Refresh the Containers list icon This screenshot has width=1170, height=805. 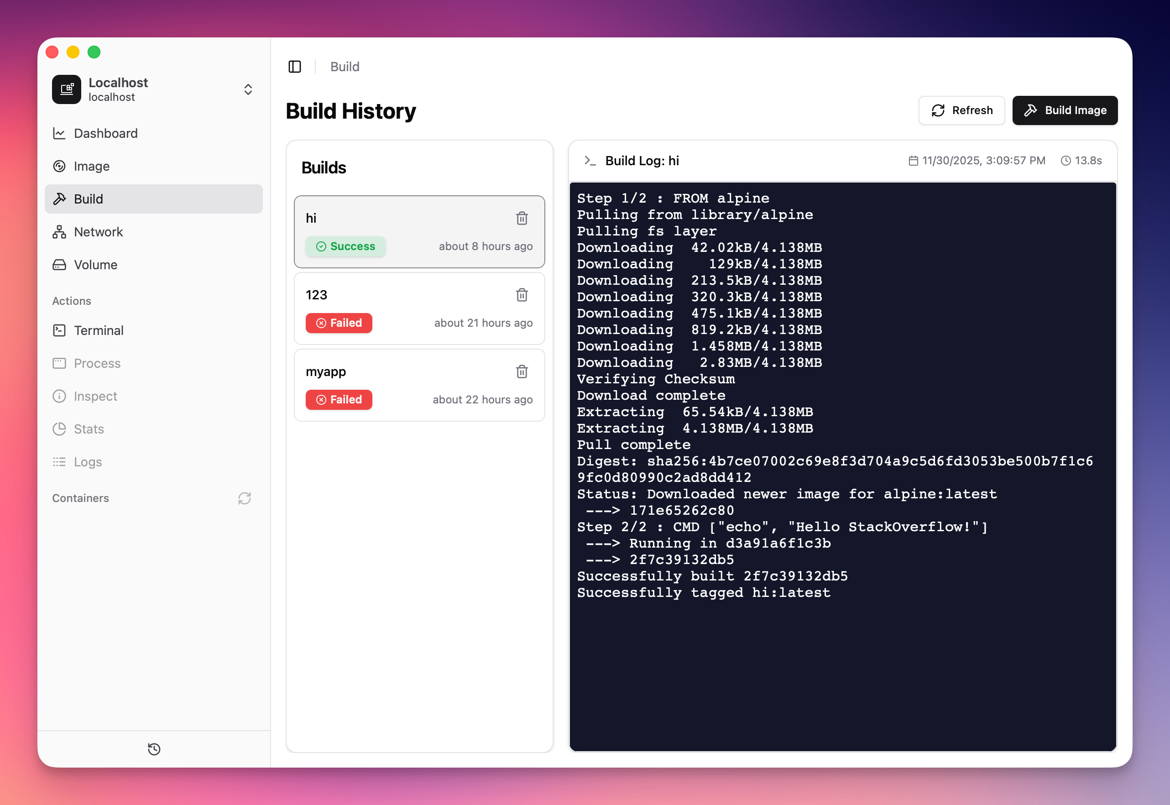pyautogui.click(x=245, y=498)
